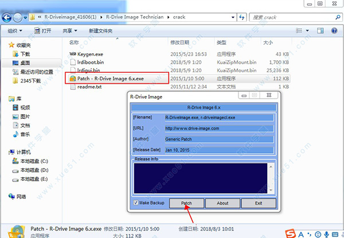The width and height of the screenshot is (344, 238).
Task: Expand the address bar history dropdown
Action: tap(233, 17)
